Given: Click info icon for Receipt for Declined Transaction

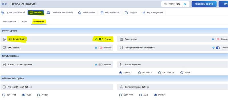Looking at the screenshot, I should click(x=213, y=48).
